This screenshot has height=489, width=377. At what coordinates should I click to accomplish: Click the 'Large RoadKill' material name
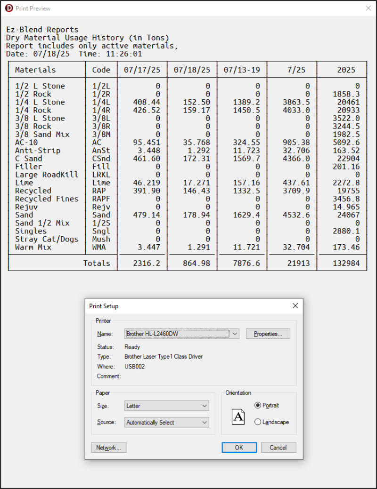click(x=47, y=175)
